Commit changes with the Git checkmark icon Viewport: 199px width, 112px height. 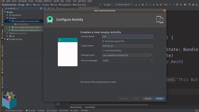tap(174, 5)
